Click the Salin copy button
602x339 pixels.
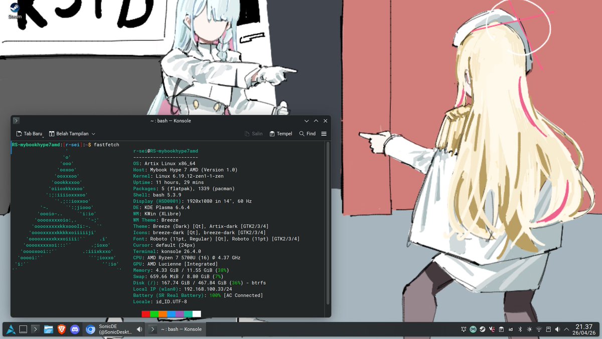[x=254, y=134]
